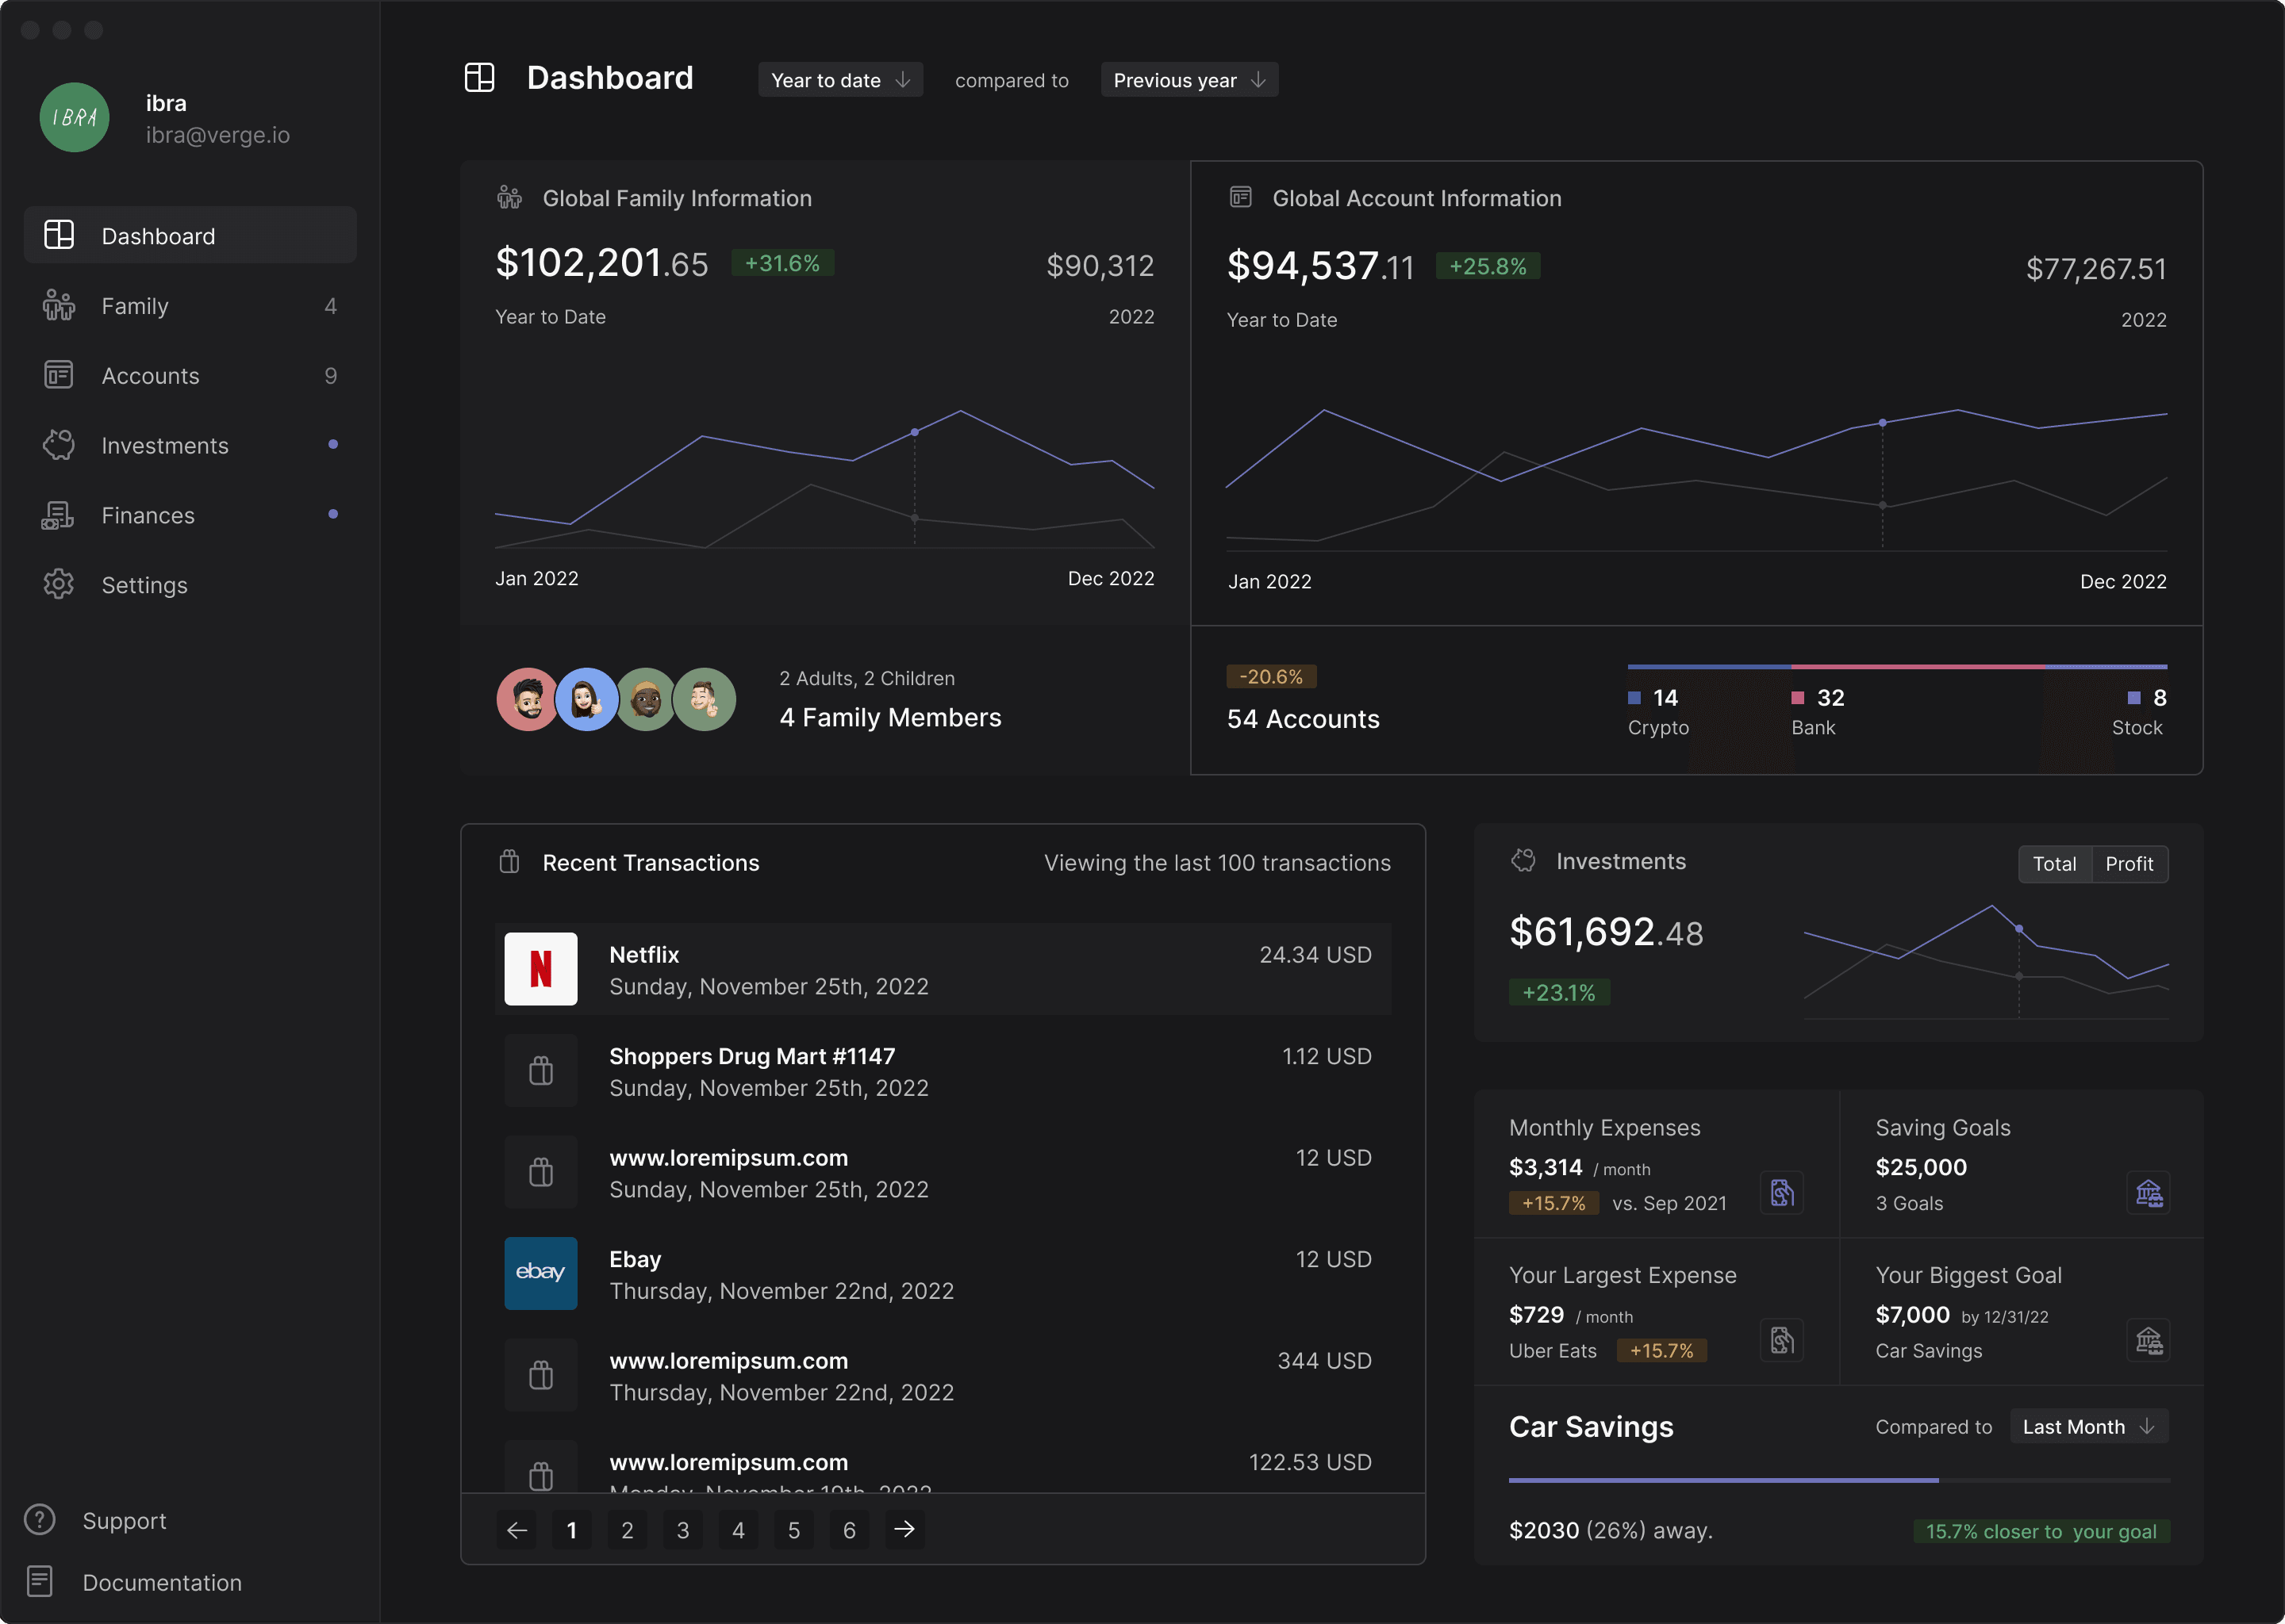Click the Your Largest Expense receipt icon

point(1782,1340)
